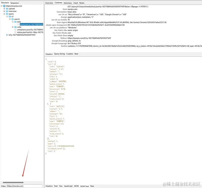The height and width of the screenshot is (188, 202).
Task: Select the k?q=%E7%BA%A2 request row
Action: coord(22,35)
